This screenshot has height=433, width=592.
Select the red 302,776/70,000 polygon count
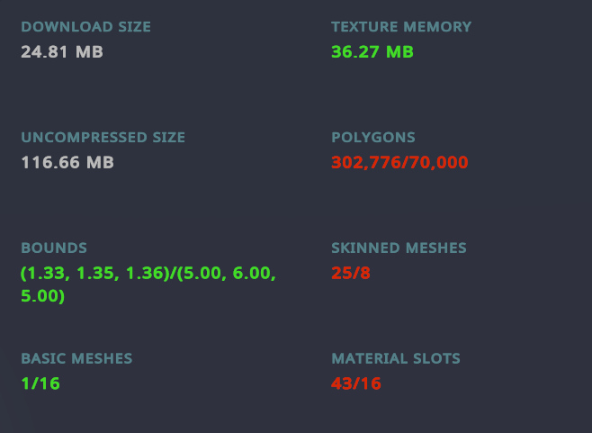tap(399, 162)
